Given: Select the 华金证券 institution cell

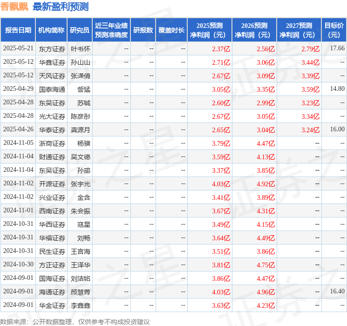Looking at the screenshot, I should (x=52, y=306).
